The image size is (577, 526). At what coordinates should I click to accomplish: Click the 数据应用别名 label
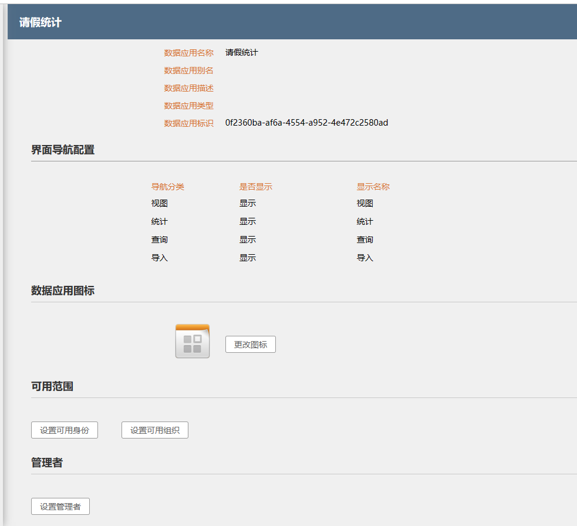[x=189, y=70]
